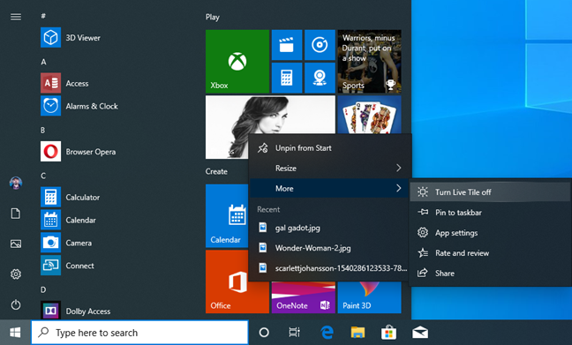Image resolution: width=572 pixels, height=345 pixels.
Task: Click the letter A section header
Action: (x=43, y=62)
